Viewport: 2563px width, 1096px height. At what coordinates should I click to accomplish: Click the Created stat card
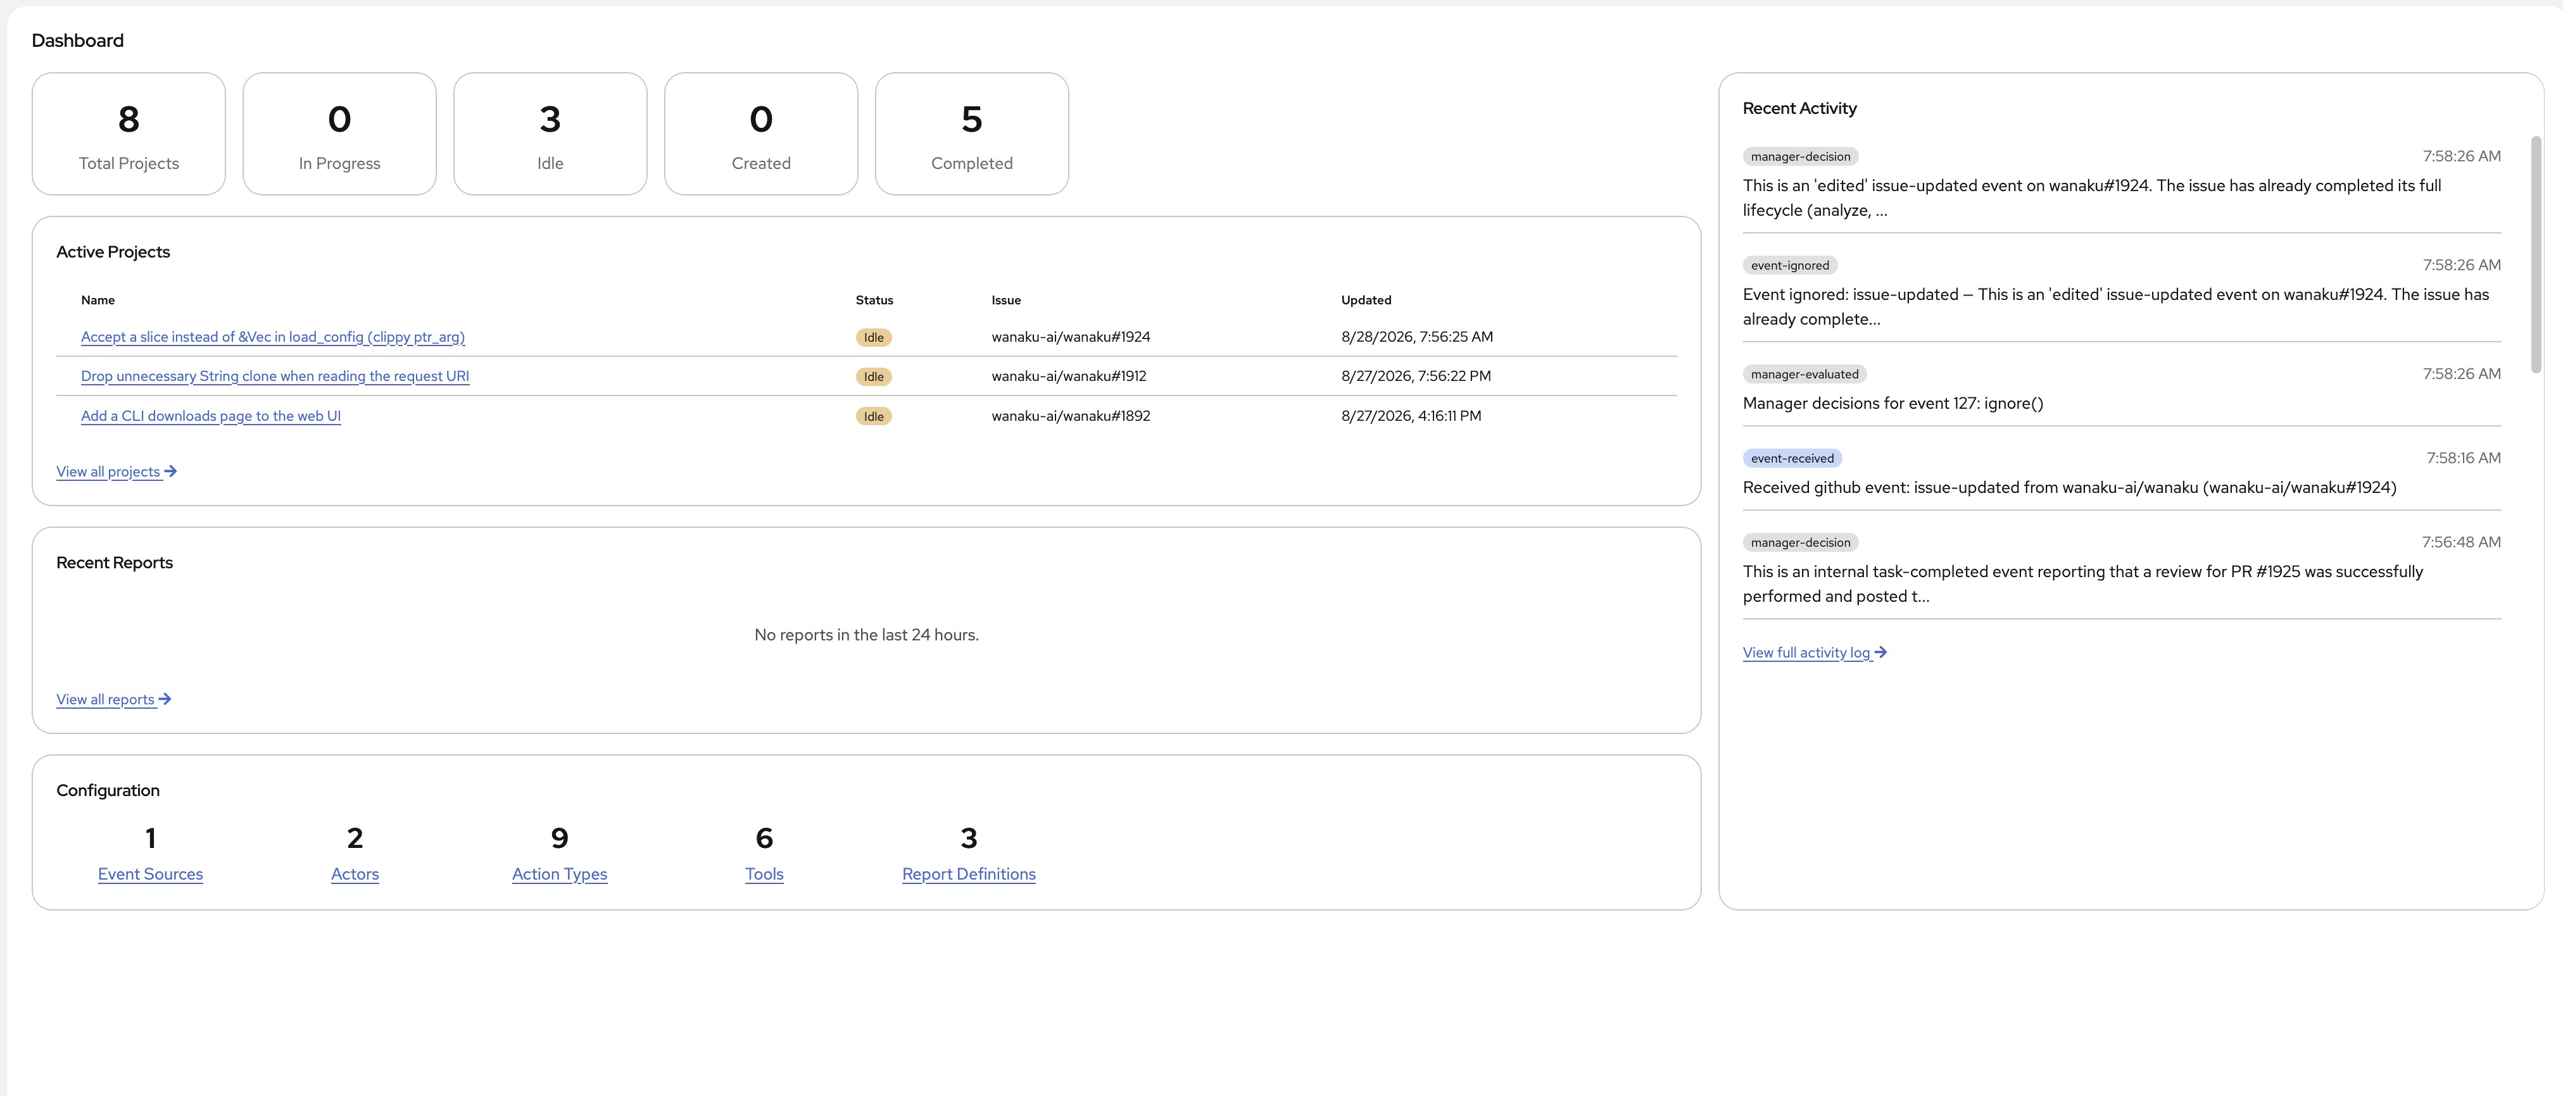(x=761, y=134)
